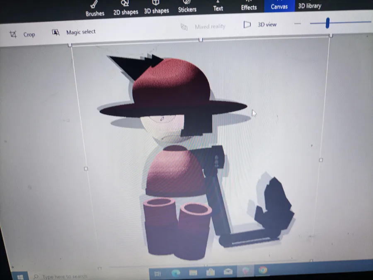
Task: Click the Magic select icon
Action: click(56, 32)
